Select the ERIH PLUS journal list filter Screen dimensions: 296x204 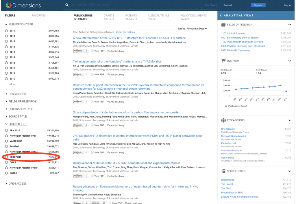(x=7, y=157)
